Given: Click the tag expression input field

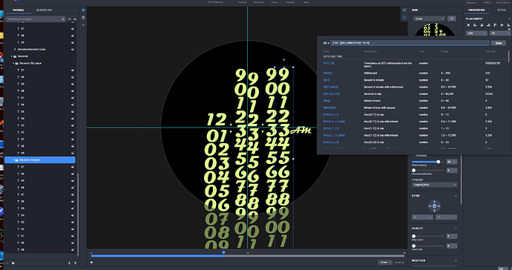Looking at the screenshot, I should tap(410, 43).
